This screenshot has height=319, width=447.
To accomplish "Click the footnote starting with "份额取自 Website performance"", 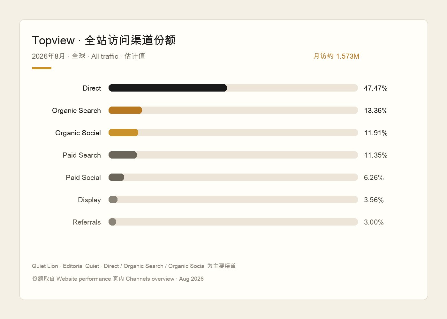I will [x=118, y=279].
